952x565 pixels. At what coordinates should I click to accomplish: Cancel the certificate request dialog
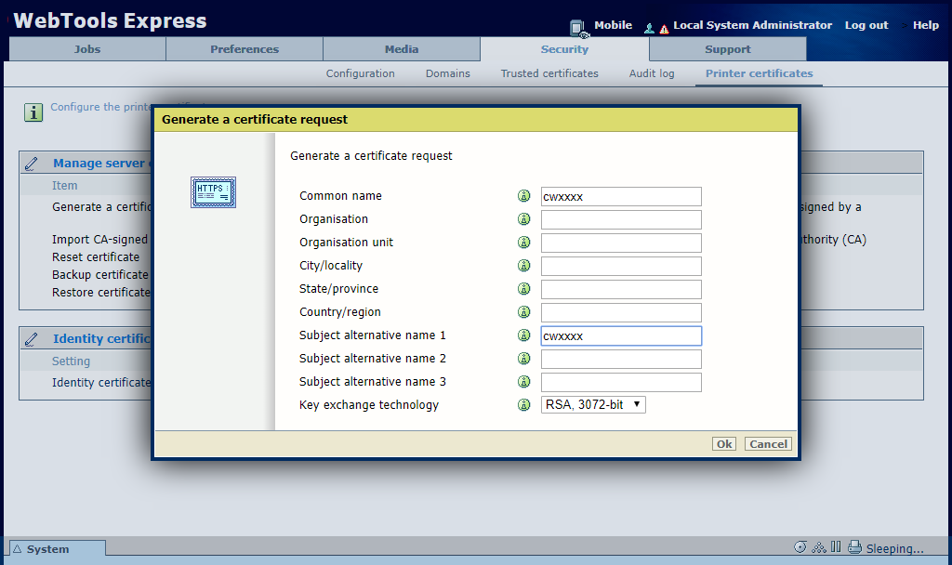(x=768, y=444)
